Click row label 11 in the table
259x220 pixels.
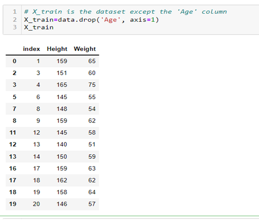13,133
